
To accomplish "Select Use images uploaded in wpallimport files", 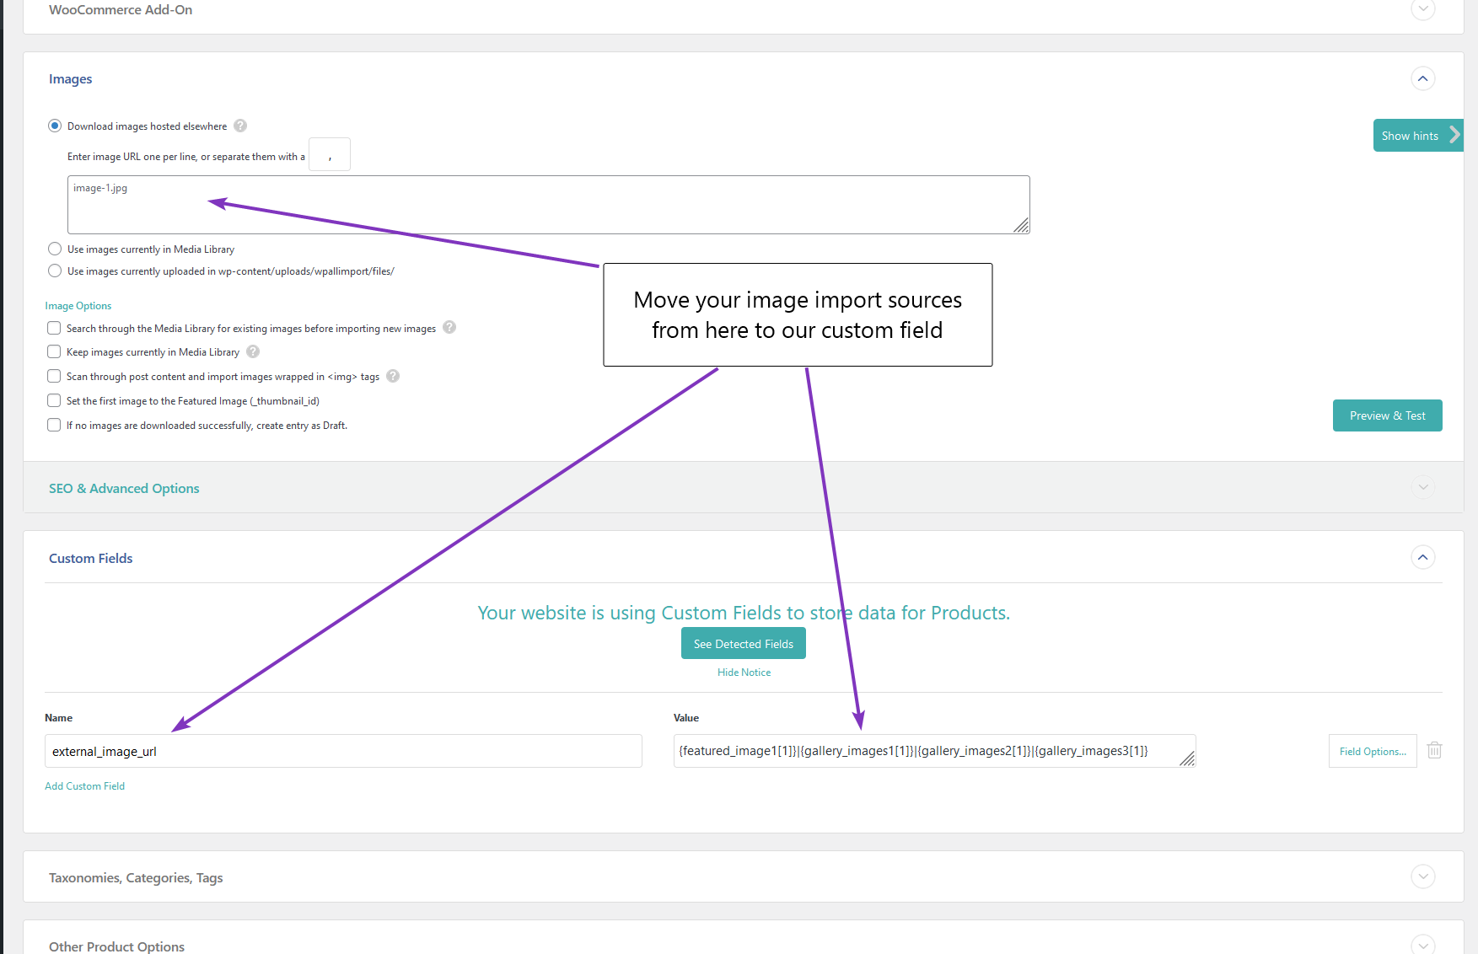I will click(55, 271).
